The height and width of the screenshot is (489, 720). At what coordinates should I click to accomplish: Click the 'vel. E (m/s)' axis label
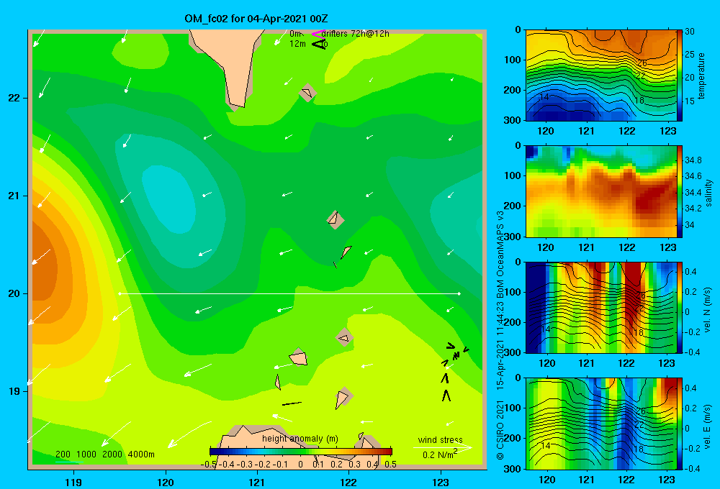(707, 426)
